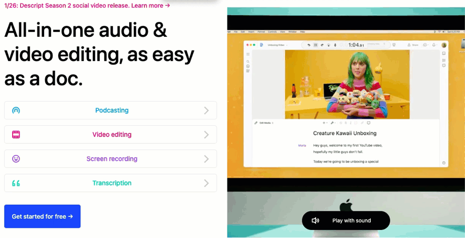This screenshot has height=238, width=465.
Task: Click the Creature Kawaii Unboxing title
Action: click(344, 133)
